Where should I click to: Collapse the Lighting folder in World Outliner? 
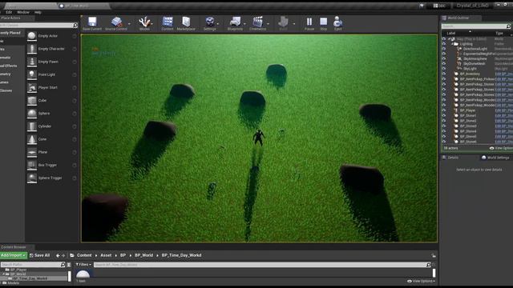(x=452, y=44)
